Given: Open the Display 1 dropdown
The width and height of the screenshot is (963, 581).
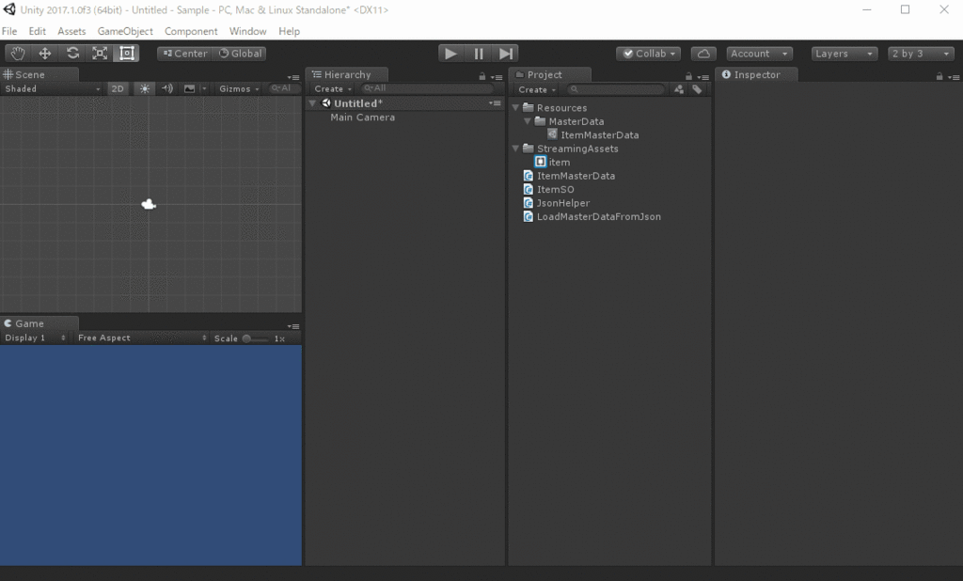Looking at the screenshot, I should pyautogui.click(x=35, y=338).
